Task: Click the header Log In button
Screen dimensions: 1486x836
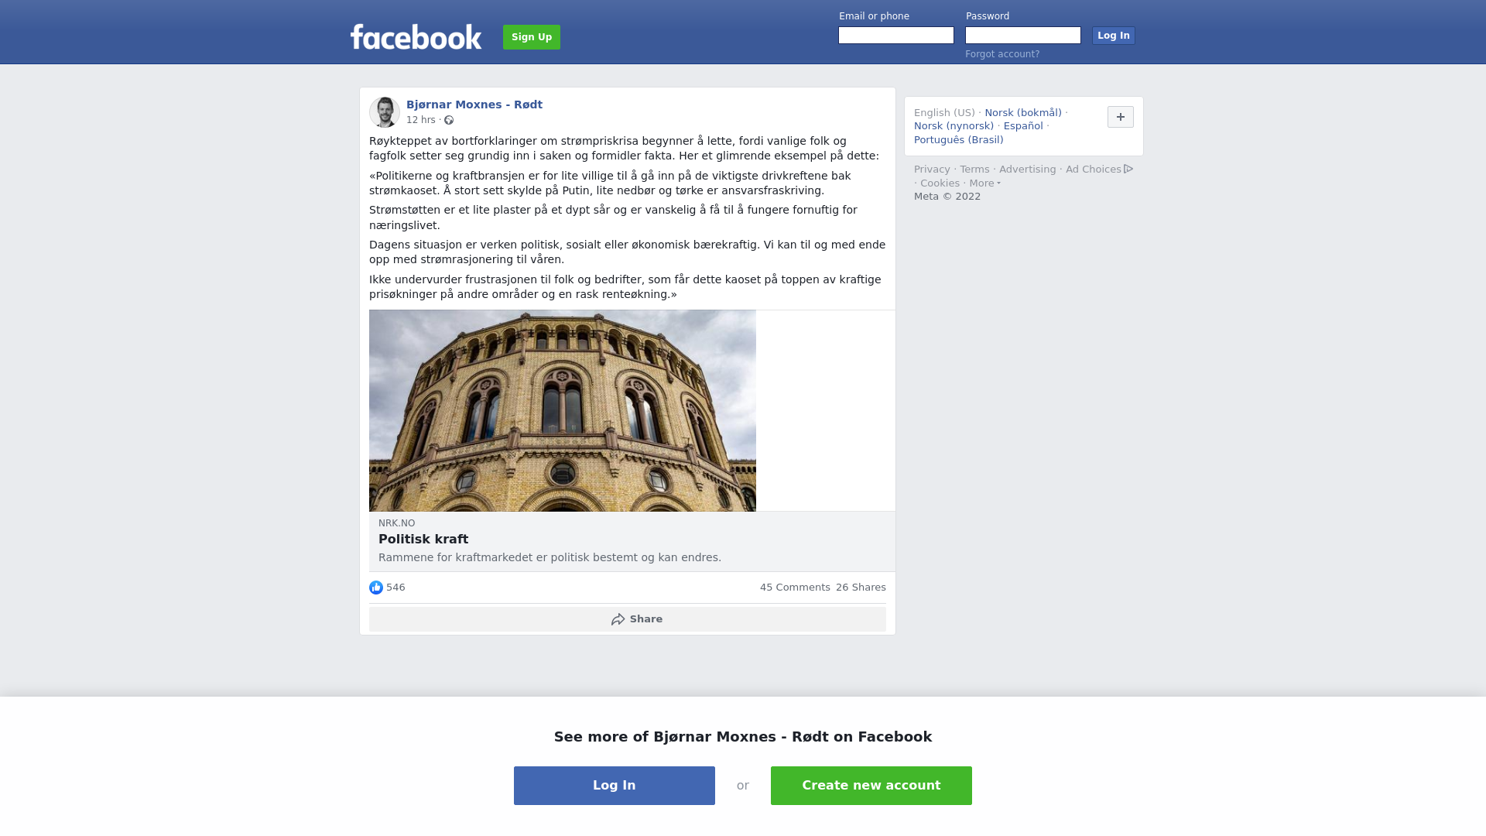Action: [1114, 36]
